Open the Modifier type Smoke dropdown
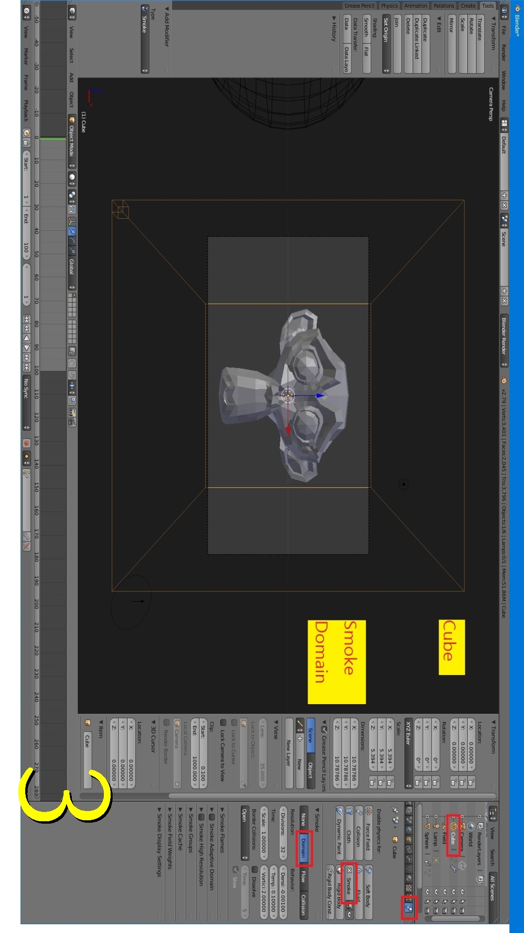The height and width of the screenshot is (933, 524). coord(145,39)
